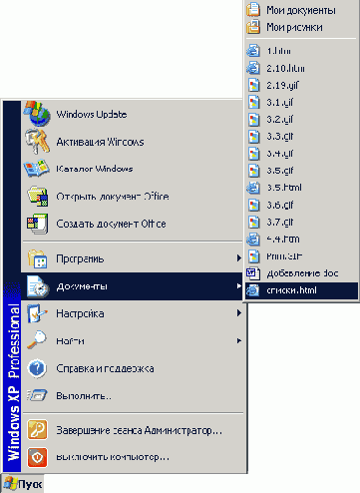This screenshot has width=360, height=493.
Task: Open Мои рисунки folder entry
Action: tap(302, 27)
